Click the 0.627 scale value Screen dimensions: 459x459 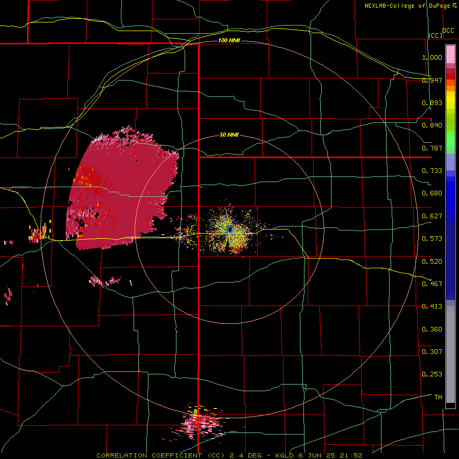click(x=432, y=216)
